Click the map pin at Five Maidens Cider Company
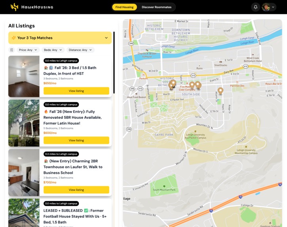 tap(192, 85)
